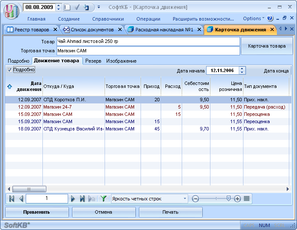Click the checkmark apply icon in quick toolbar
This screenshot has height=230, width=297.
[77, 7]
